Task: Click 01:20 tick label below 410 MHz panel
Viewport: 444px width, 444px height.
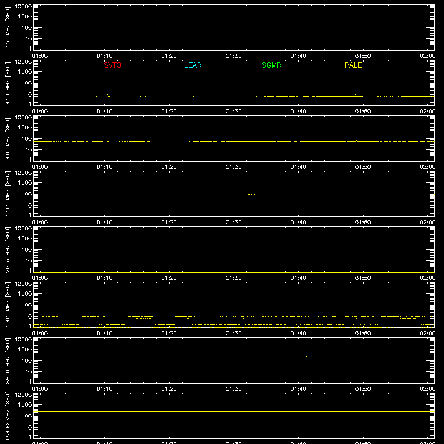Action: click(169, 112)
